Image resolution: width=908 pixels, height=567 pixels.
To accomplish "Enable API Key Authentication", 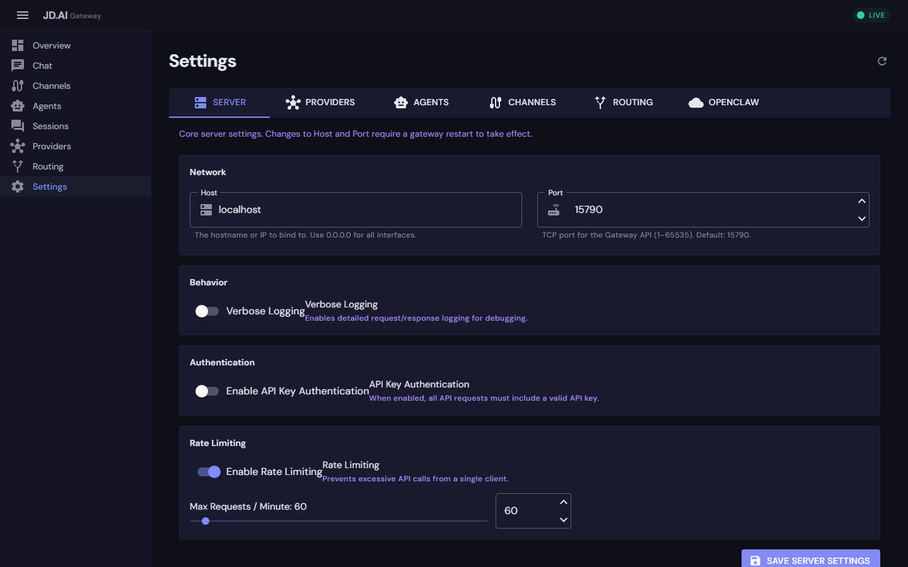I will (207, 391).
